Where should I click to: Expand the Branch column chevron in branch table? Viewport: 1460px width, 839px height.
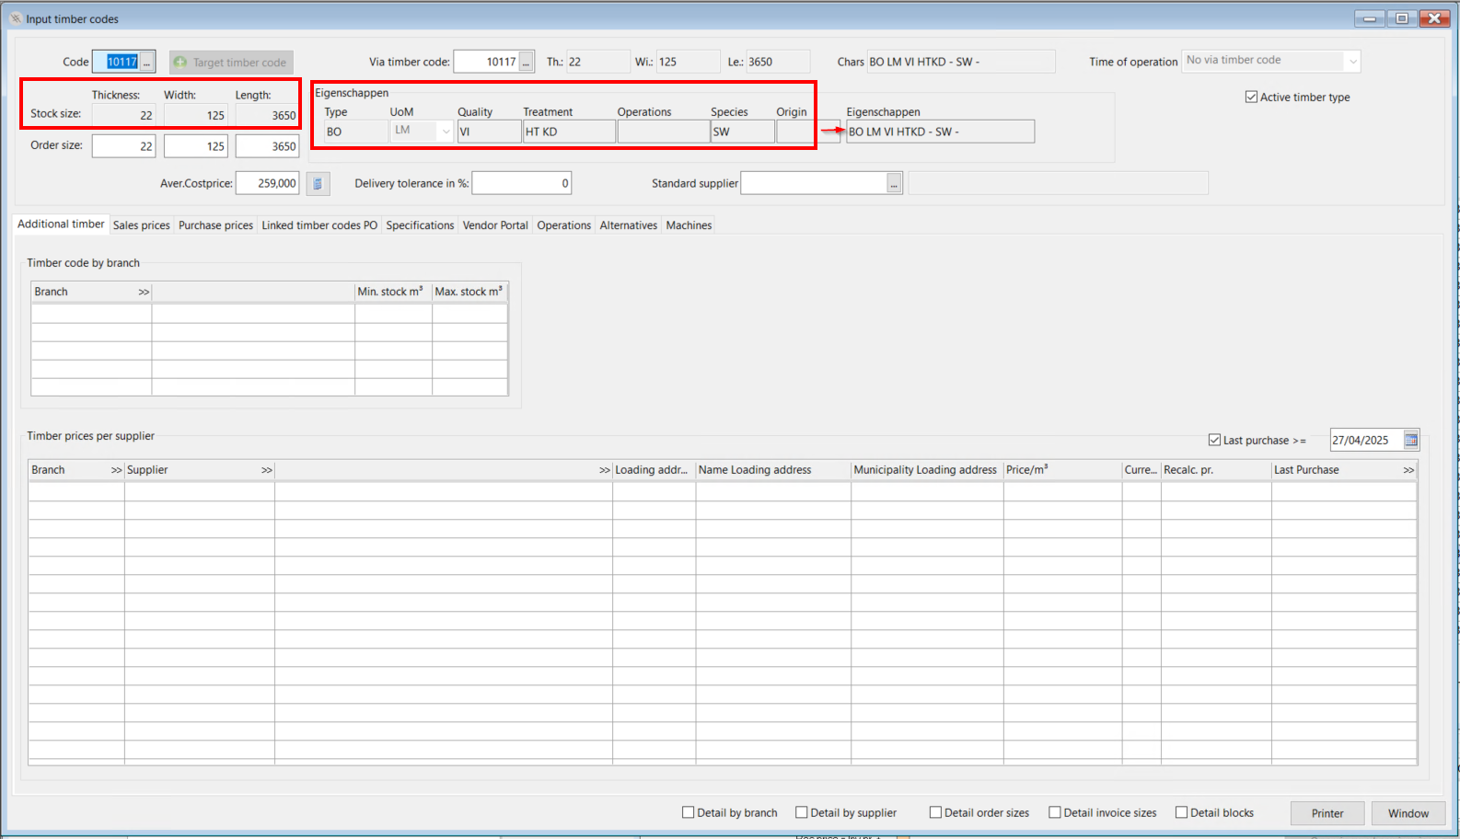tap(144, 292)
